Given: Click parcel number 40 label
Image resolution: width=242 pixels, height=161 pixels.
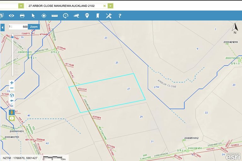Looking at the screenshot, I should point(29,115).
